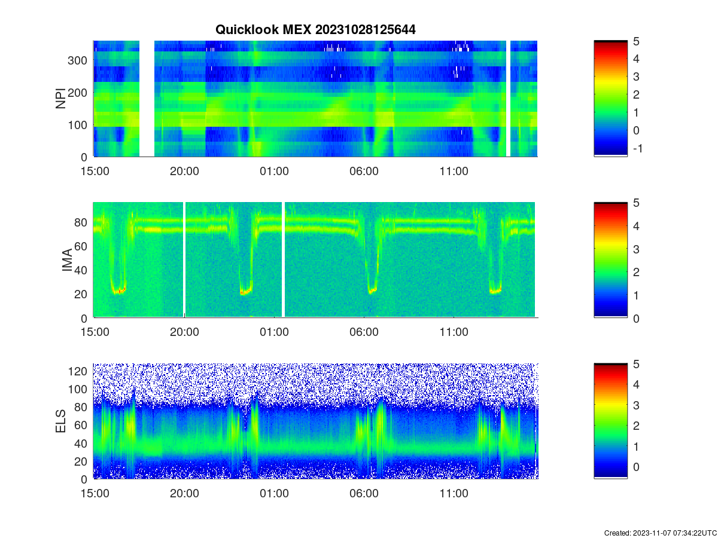Click the 15:00 tick under the ELS plot
The image size is (718, 538).
click(95, 494)
